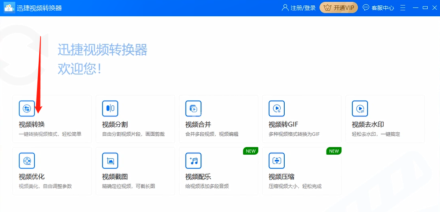
Task: Click NEW badge on 视频压缩 card
Action: tap(334, 151)
